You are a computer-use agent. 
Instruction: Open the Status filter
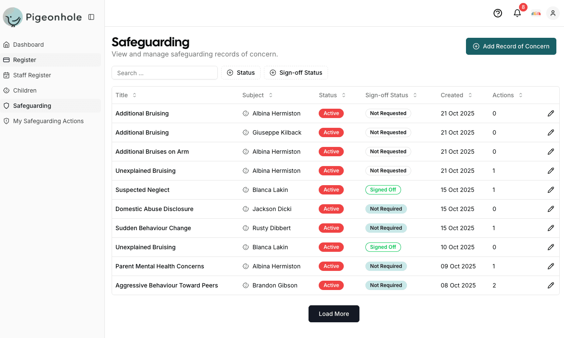(241, 73)
